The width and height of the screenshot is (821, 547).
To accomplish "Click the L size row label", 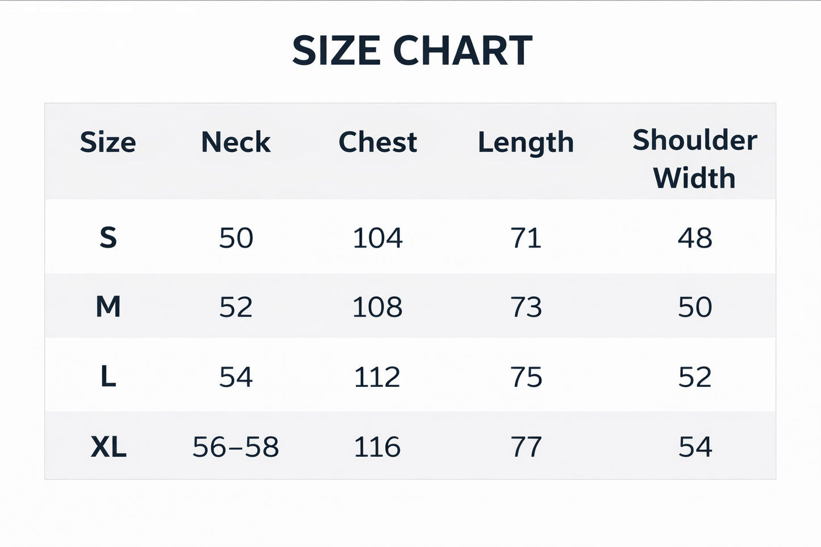I will click(108, 377).
